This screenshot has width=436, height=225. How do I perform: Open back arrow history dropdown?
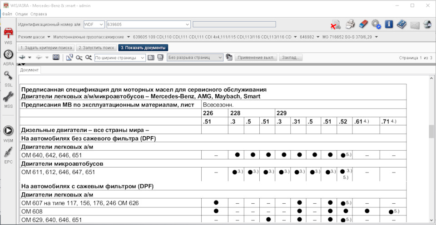click(x=29, y=57)
